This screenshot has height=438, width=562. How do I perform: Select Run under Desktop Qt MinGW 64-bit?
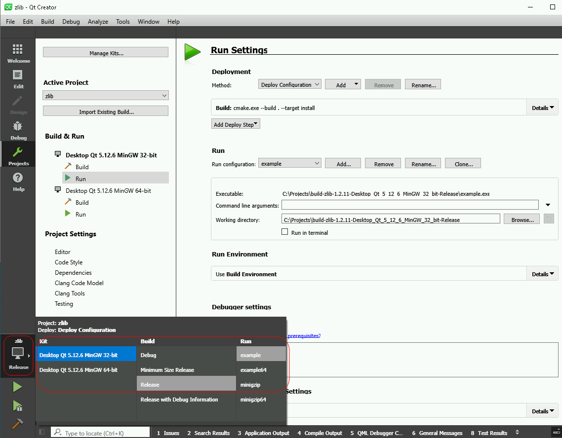(x=80, y=214)
